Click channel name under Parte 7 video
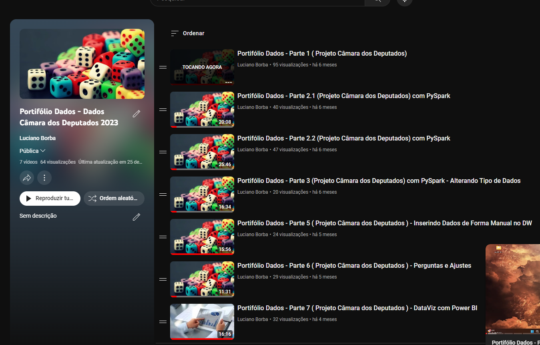 point(253,319)
